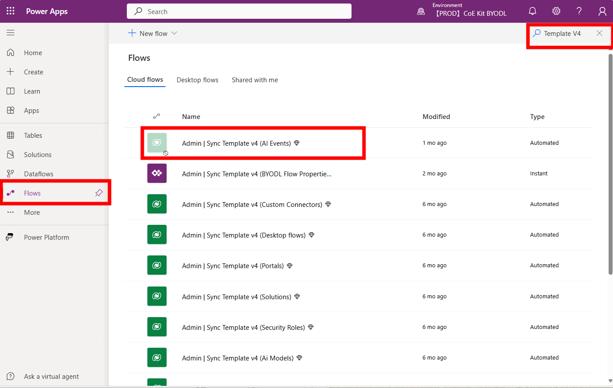The width and height of the screenshot is (613, 388).
Task: Click premium diamond icon beside AI Events
Action: pos(296,143)
